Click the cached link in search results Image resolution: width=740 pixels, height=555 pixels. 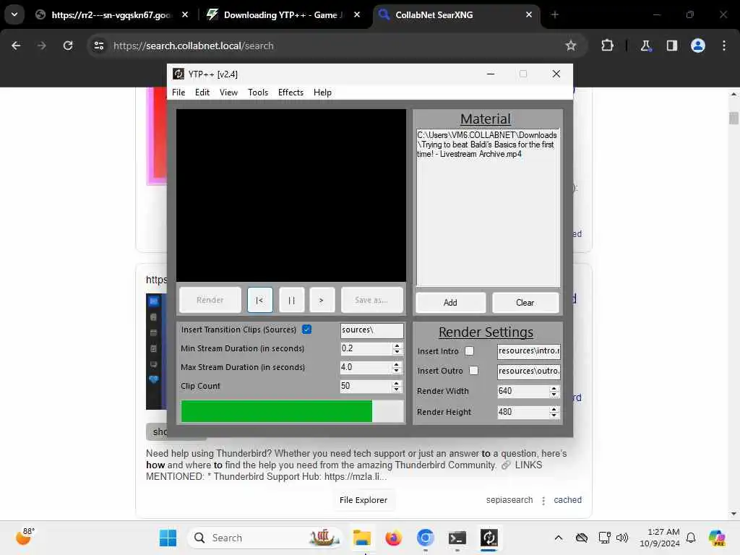(567, 500)
